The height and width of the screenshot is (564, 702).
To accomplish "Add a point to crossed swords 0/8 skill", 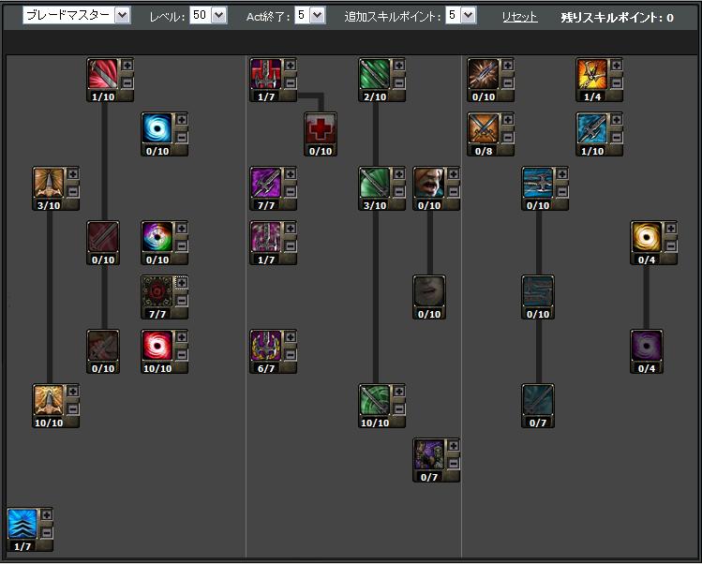I will click(x=508, y=120).
